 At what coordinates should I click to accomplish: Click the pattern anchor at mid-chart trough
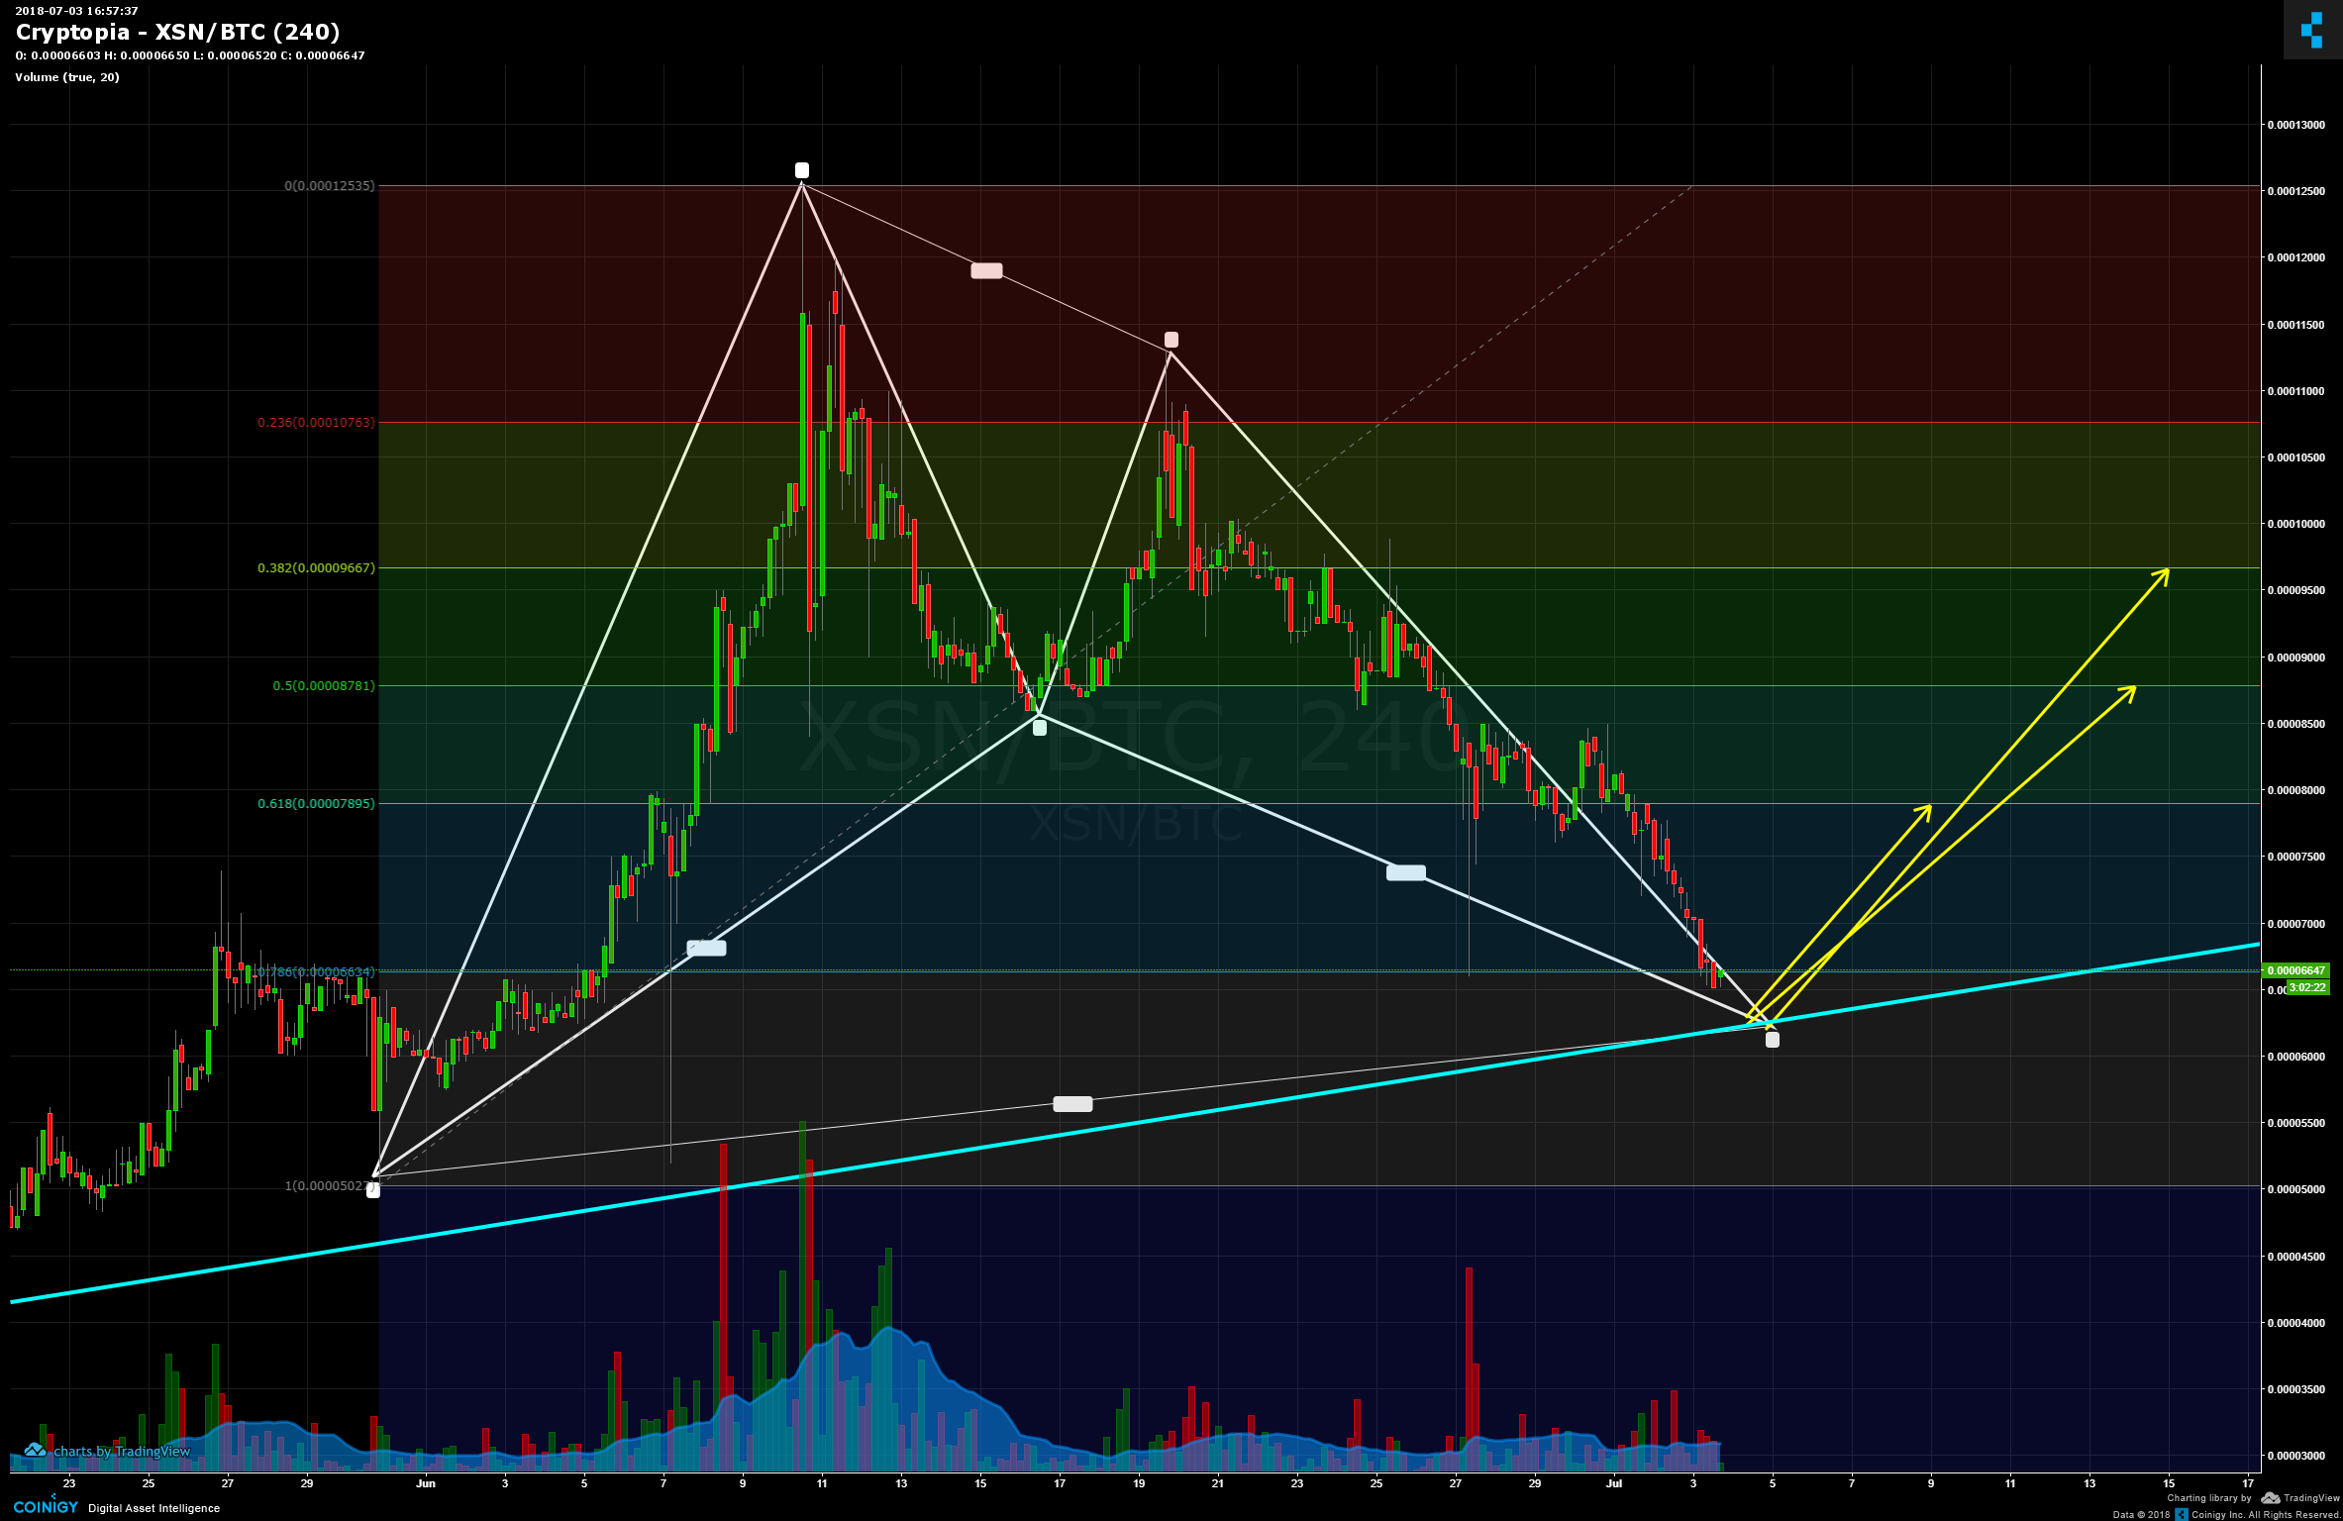point(1040,728)
